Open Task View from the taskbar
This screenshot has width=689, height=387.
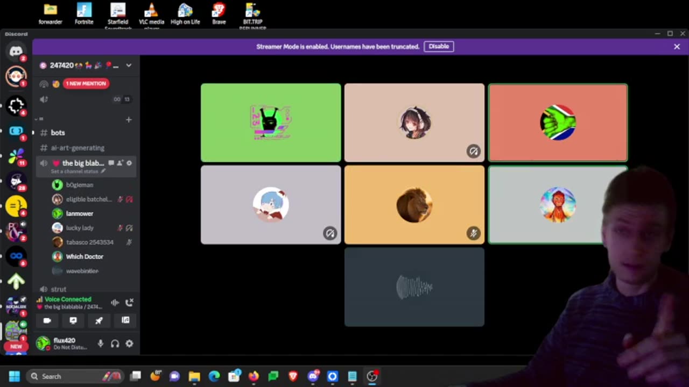136,376
